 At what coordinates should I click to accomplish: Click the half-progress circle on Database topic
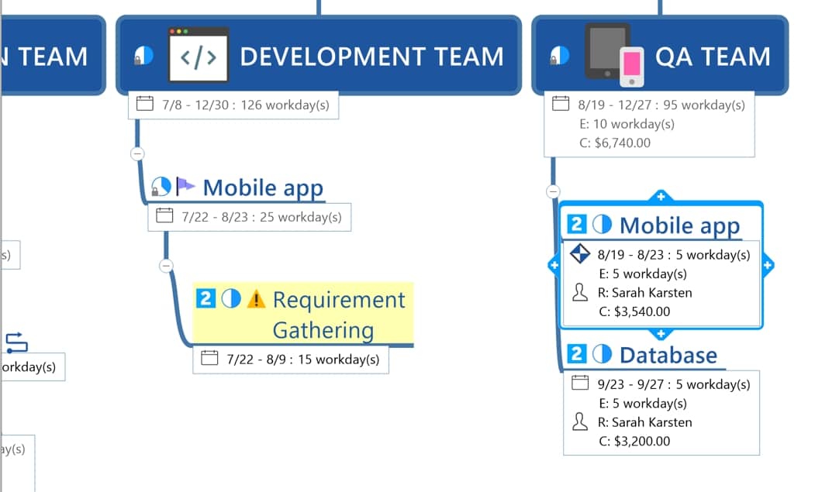click(x=602, y=355)
